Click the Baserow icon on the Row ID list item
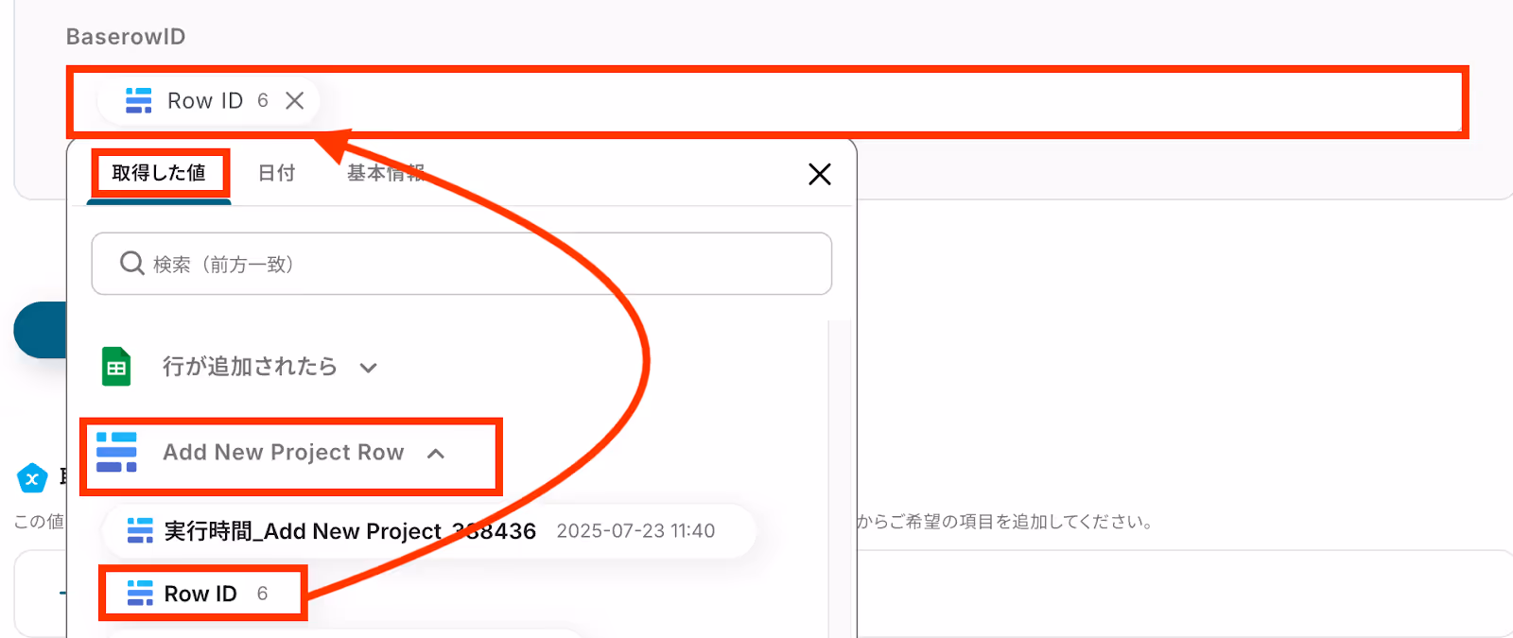This screenshot has height=638, width=1513. pyautogui.click(x=140, y=593)
